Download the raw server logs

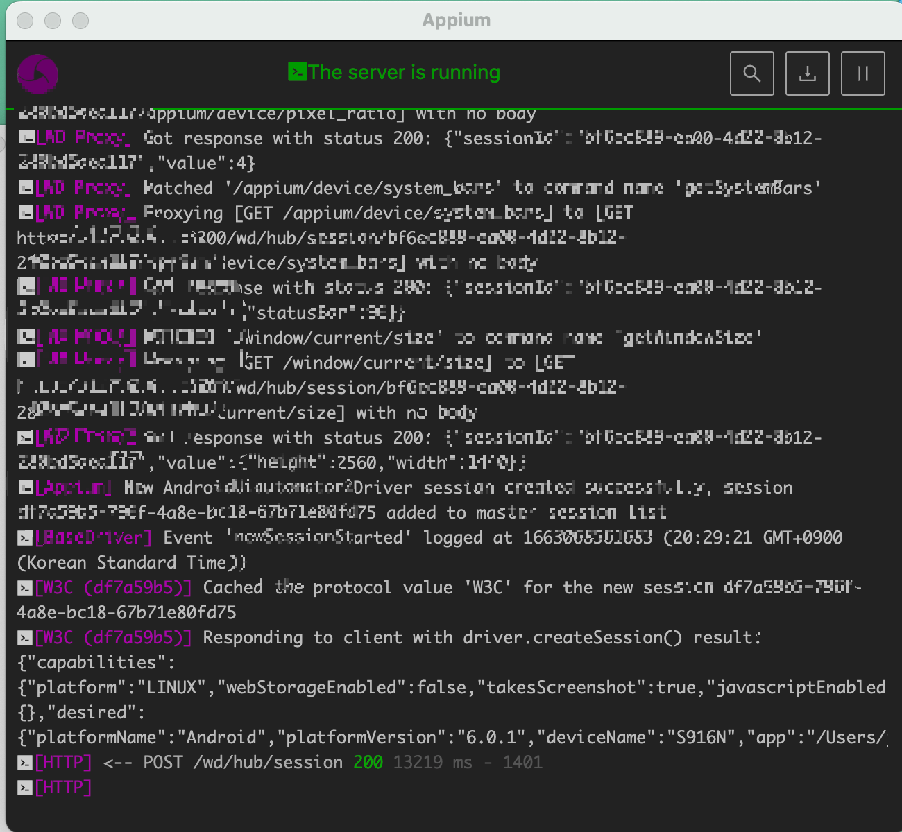pos(808,73)
